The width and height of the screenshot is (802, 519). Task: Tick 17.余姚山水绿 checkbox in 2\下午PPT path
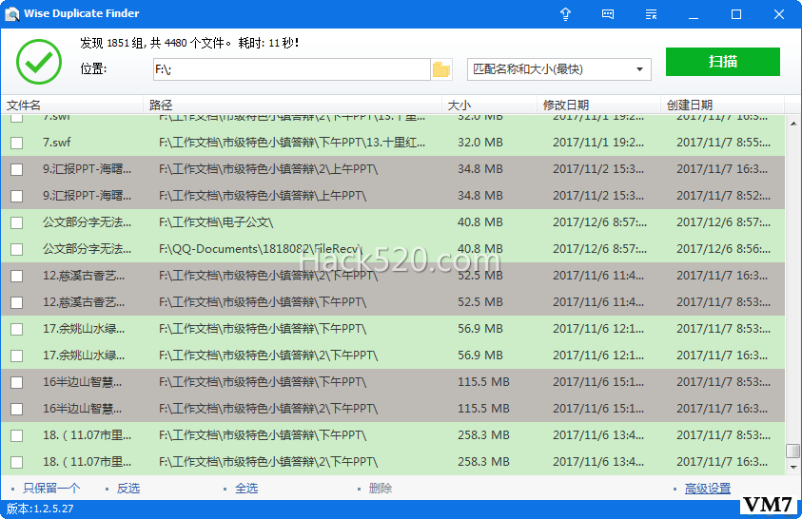(17, 356)
